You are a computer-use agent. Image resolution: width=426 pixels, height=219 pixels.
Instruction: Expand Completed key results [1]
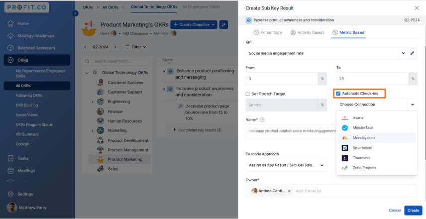[x=175, y=130]
